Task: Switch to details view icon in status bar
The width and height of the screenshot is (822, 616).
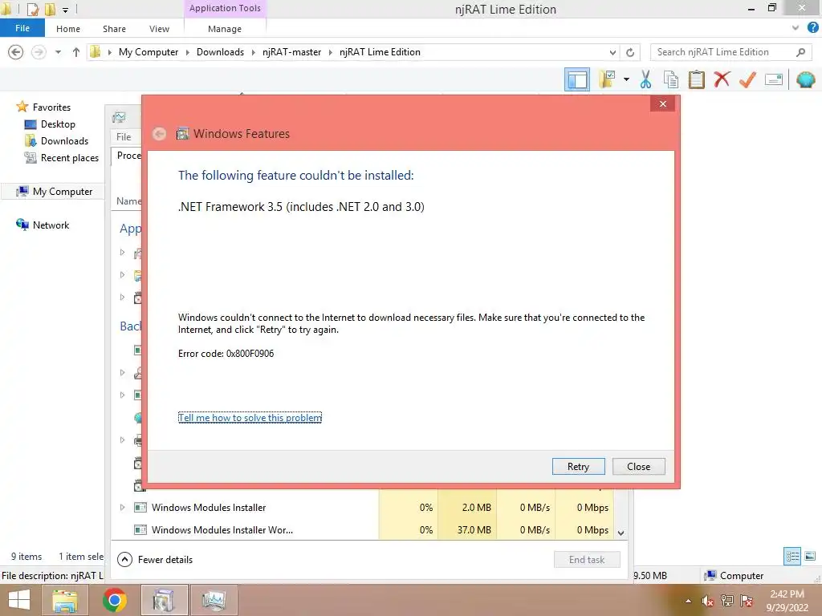Action: 792,557
